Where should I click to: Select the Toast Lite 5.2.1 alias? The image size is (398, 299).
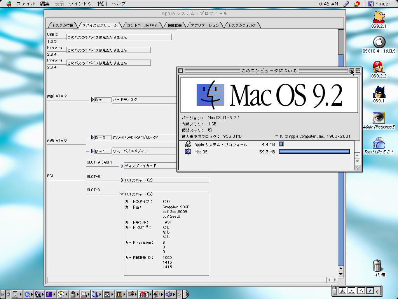tap(379, 143)
